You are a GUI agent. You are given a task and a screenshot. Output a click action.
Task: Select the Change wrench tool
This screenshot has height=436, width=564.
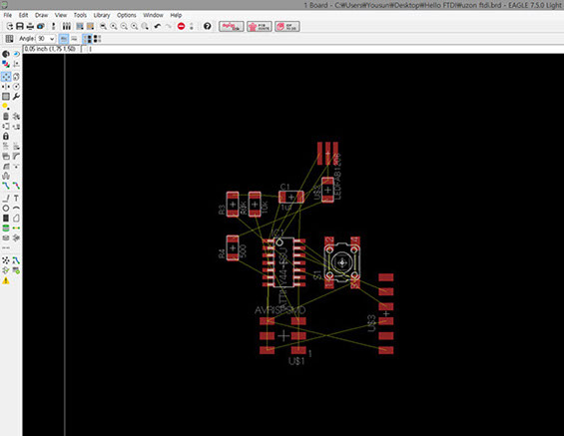pyautogui.click(x=16, y=97)
